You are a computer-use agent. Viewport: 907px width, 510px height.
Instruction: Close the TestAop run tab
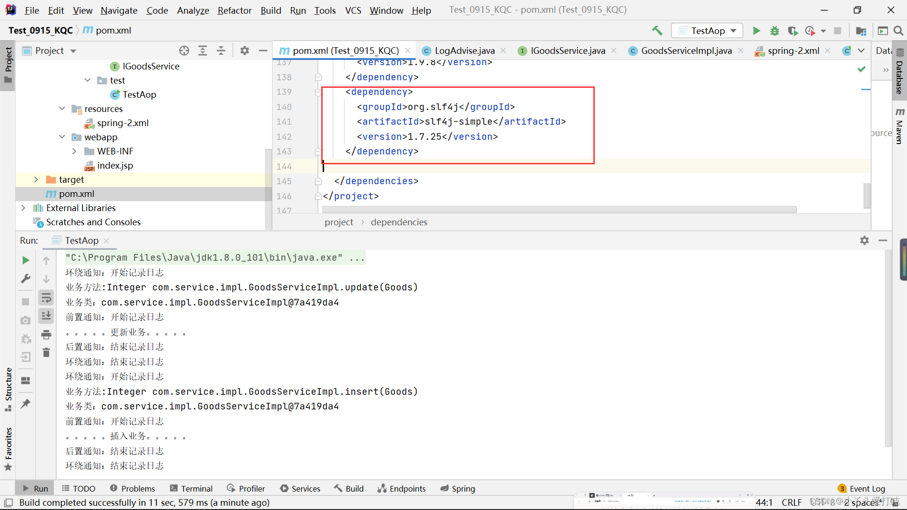106,240
